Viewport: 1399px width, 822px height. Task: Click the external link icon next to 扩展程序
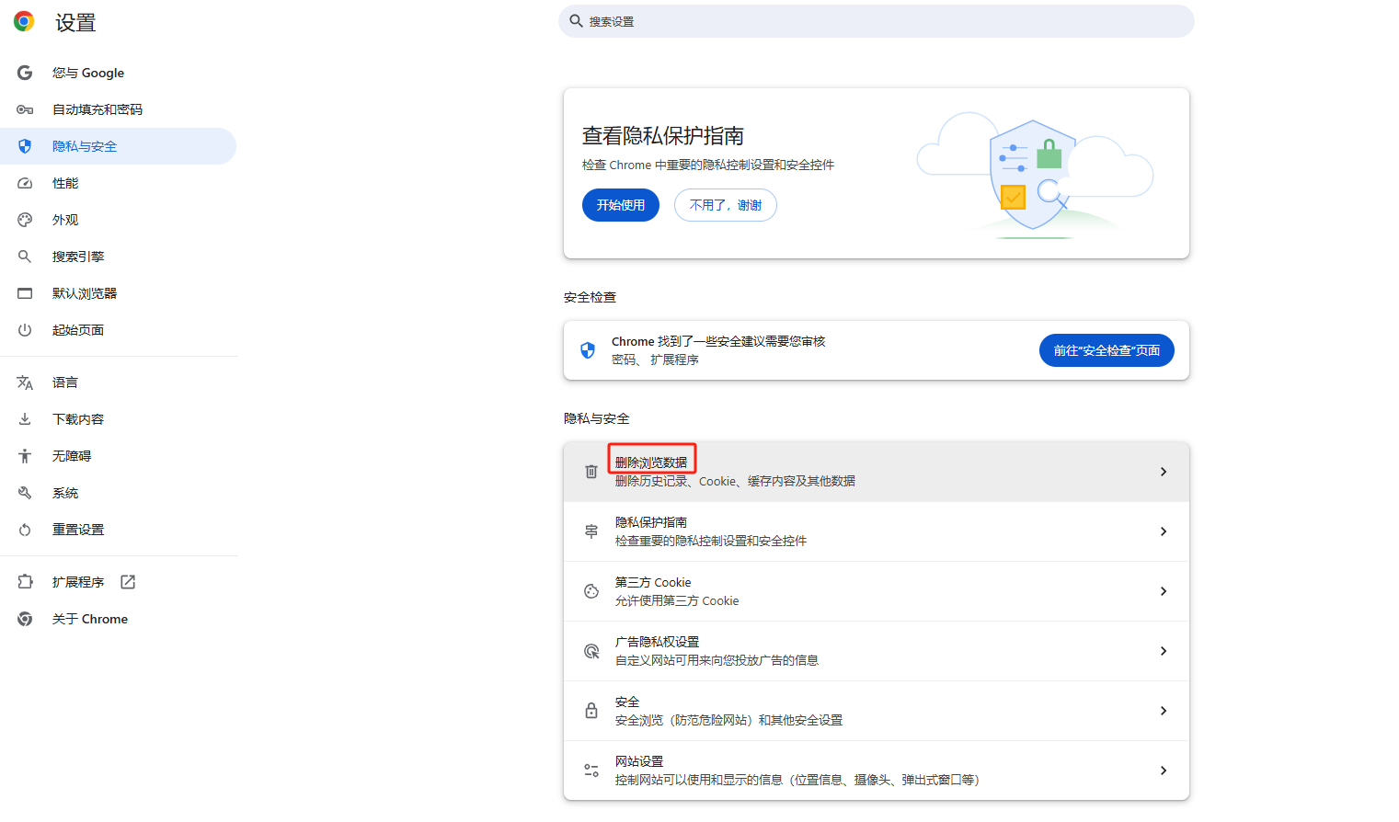(x=128, y=582)
